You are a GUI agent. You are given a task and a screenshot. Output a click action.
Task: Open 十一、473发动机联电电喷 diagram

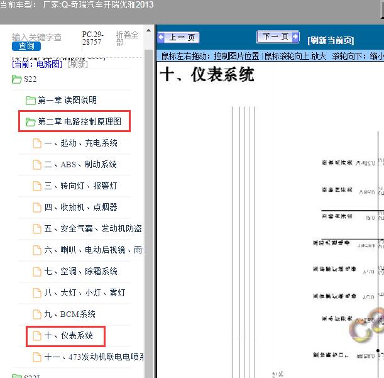94,357
